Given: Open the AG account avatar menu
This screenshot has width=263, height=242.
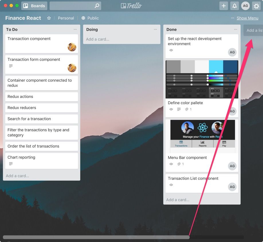Looking at the screenshot, I should (x=246, y=6).
